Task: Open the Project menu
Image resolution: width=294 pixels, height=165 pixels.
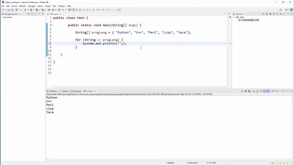Action: [48, 6]
